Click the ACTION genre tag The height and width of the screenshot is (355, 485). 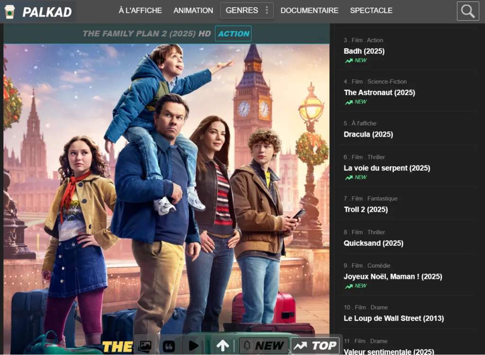[x=233, y=34]
